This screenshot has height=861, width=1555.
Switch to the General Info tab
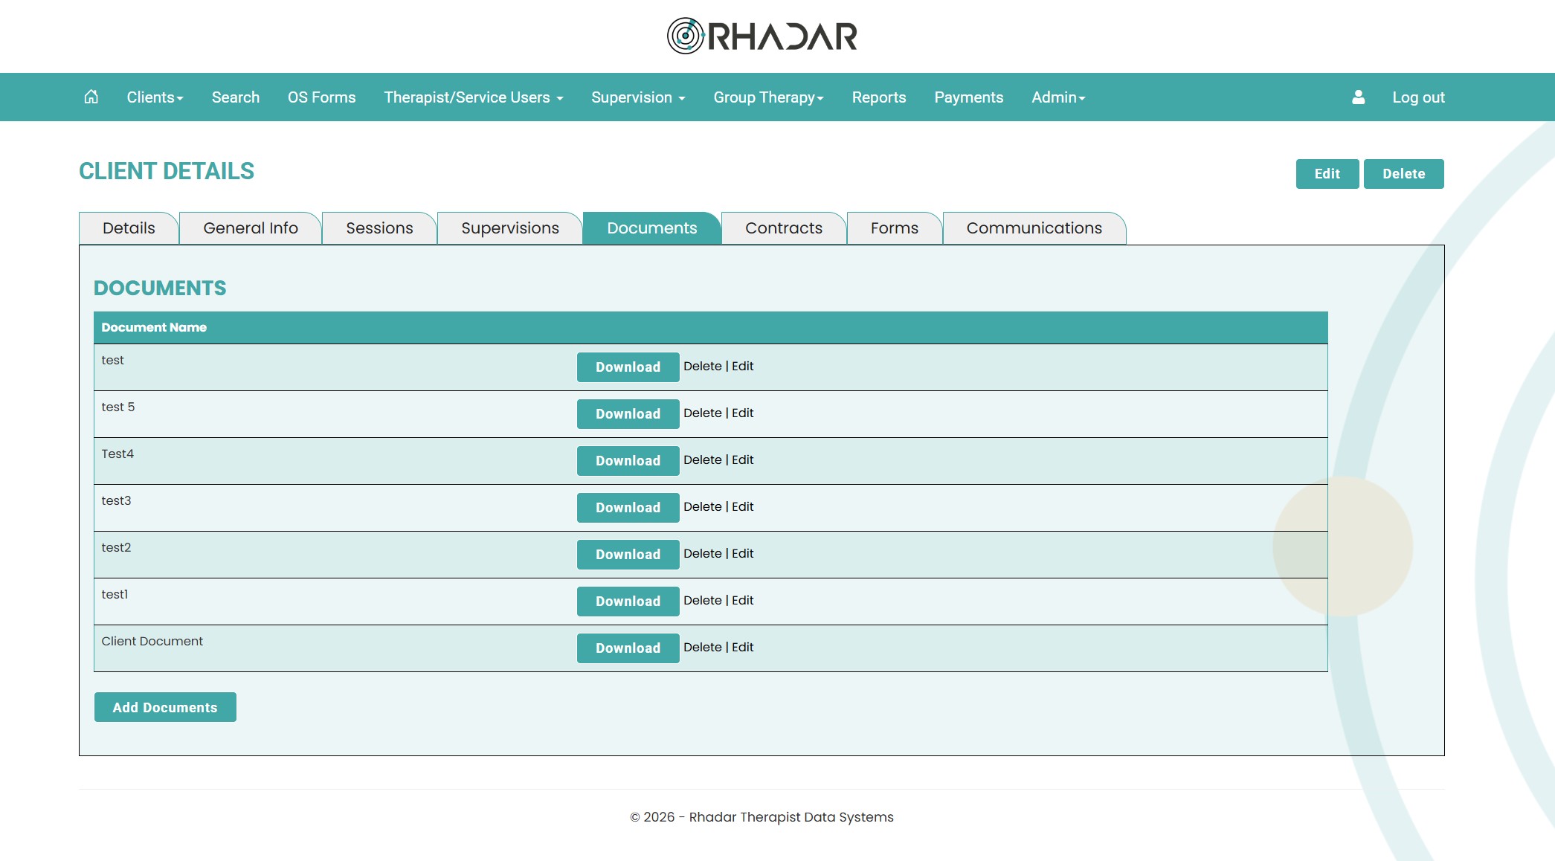coord(251,228)
